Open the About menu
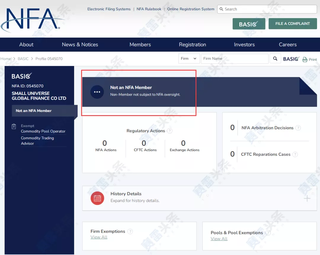Viewport: 320px width, 255px height. click(26, 44)
